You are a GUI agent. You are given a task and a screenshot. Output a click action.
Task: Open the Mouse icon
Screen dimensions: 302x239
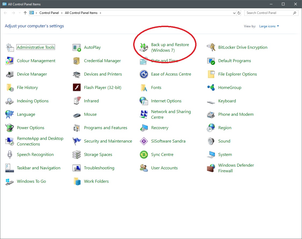click(x=77, y=115)
